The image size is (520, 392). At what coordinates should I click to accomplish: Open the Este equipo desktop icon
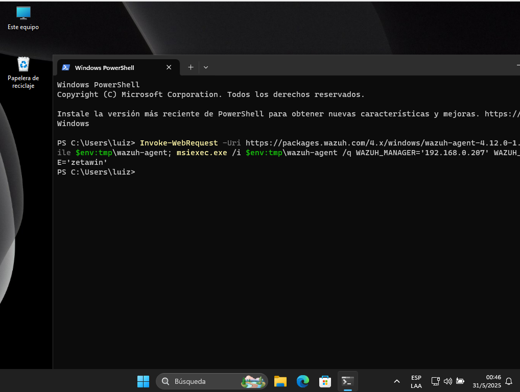click(x=22, y=13)
